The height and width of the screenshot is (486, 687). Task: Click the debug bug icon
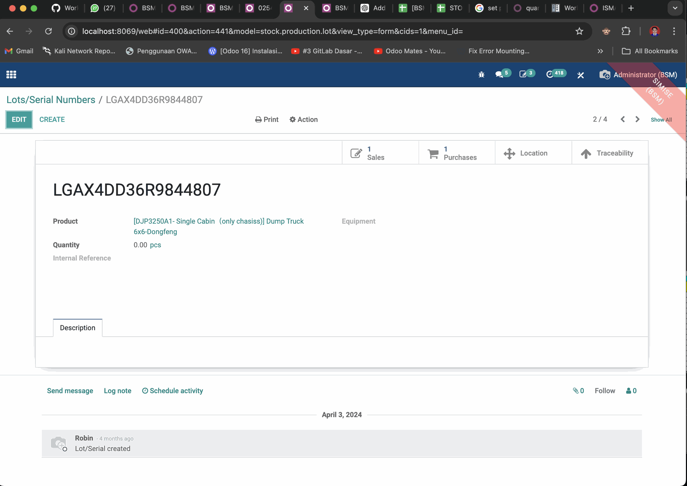pyautogui.click(x=481, y=75)
